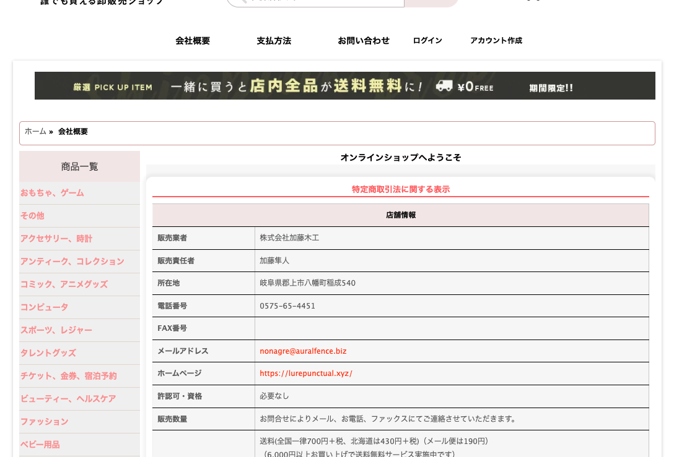Click the アカウント作成 link
674x457 pixels.
pyautogui.click(x=496, y=40)
